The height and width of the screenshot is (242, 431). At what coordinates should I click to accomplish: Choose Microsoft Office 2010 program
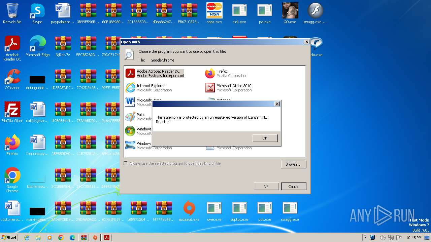pyautogui.click(x=229, y=88)
